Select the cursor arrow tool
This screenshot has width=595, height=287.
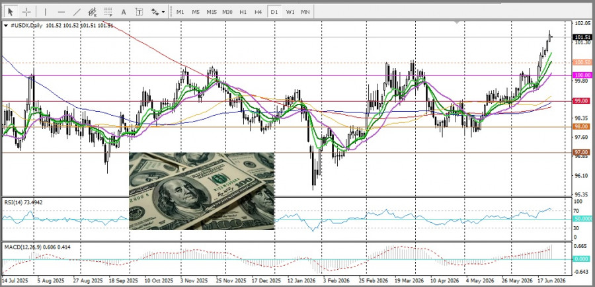[10, 12]
